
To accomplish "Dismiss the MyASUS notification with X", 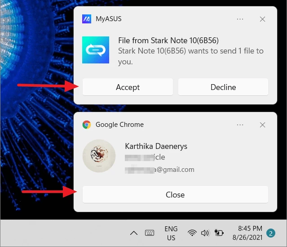I will 262,19.
